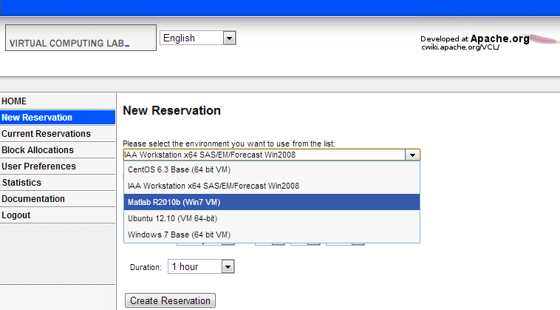The image size is (560, 310).
Task: Go to HOME in sidebar
Action: 58,101
